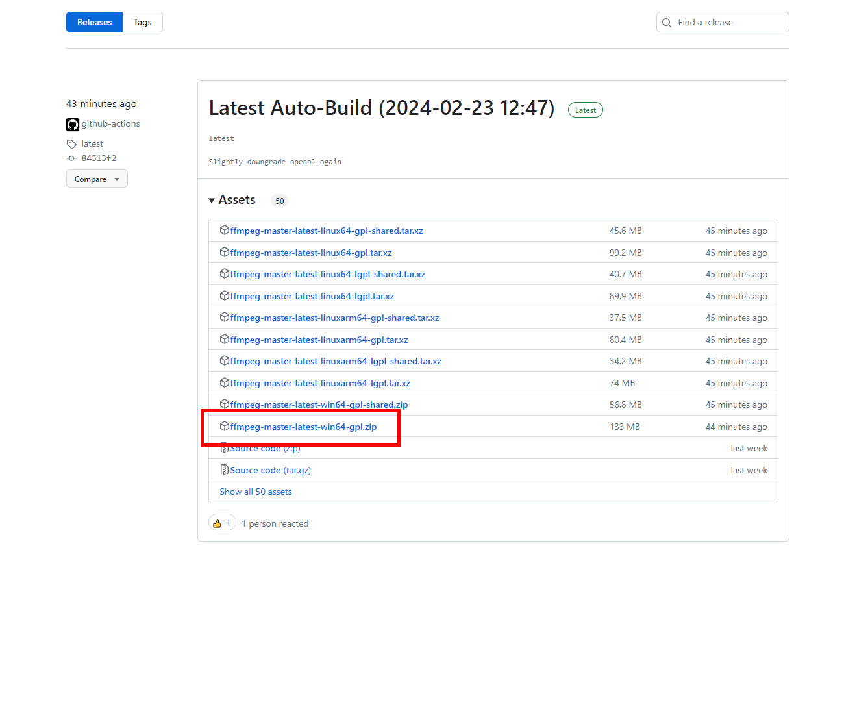
Task: Click package icon for win64-gpl.zip
Action: 225,426
